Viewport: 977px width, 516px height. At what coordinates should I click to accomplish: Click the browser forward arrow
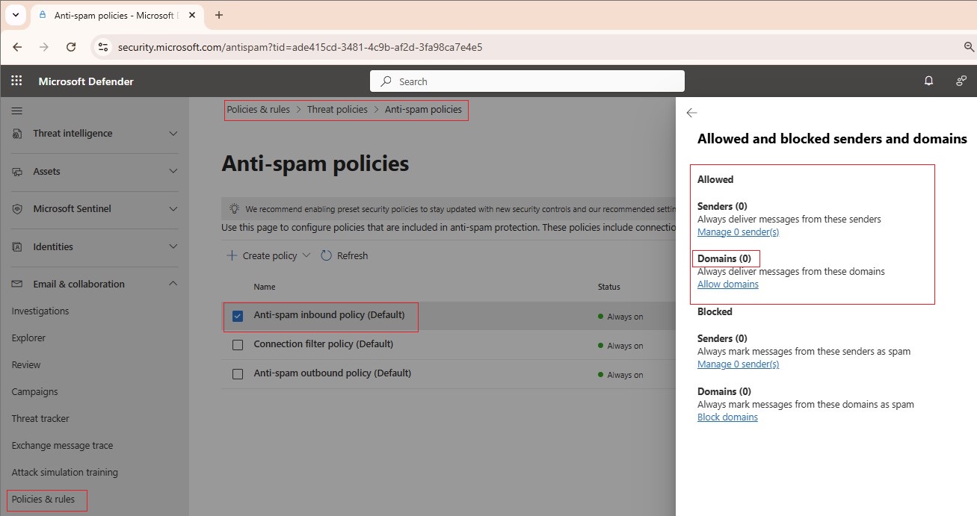coord(43,47)
